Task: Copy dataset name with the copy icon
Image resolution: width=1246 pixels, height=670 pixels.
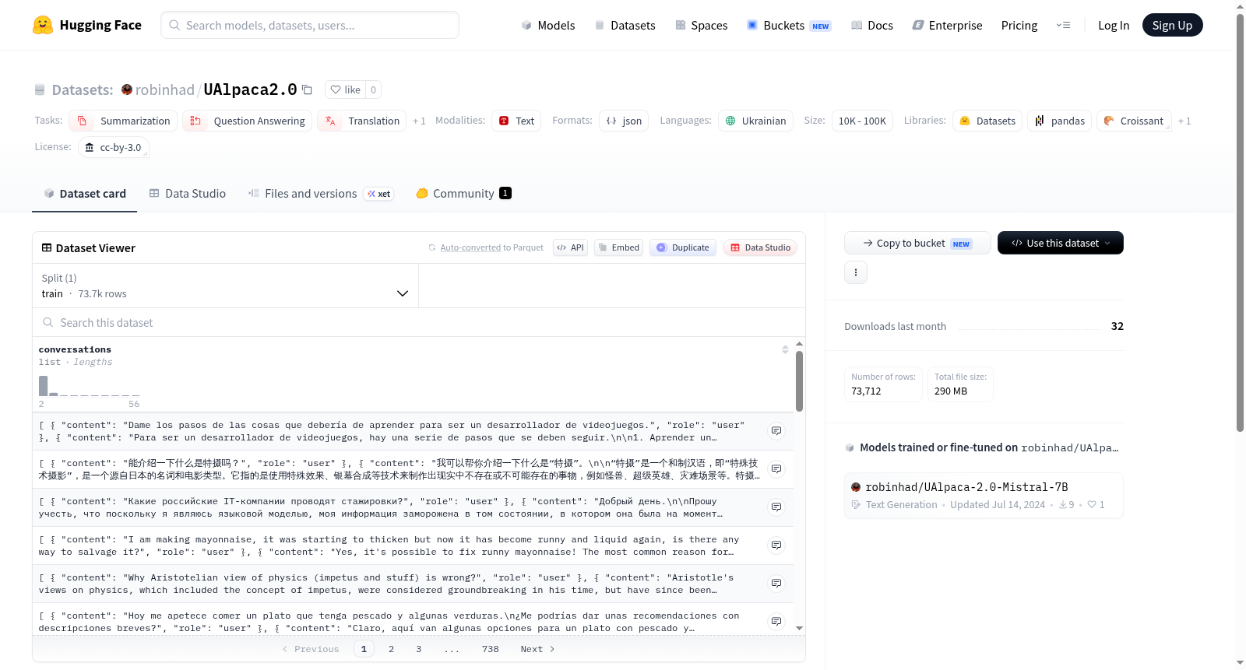Action: tap(308, 89)
